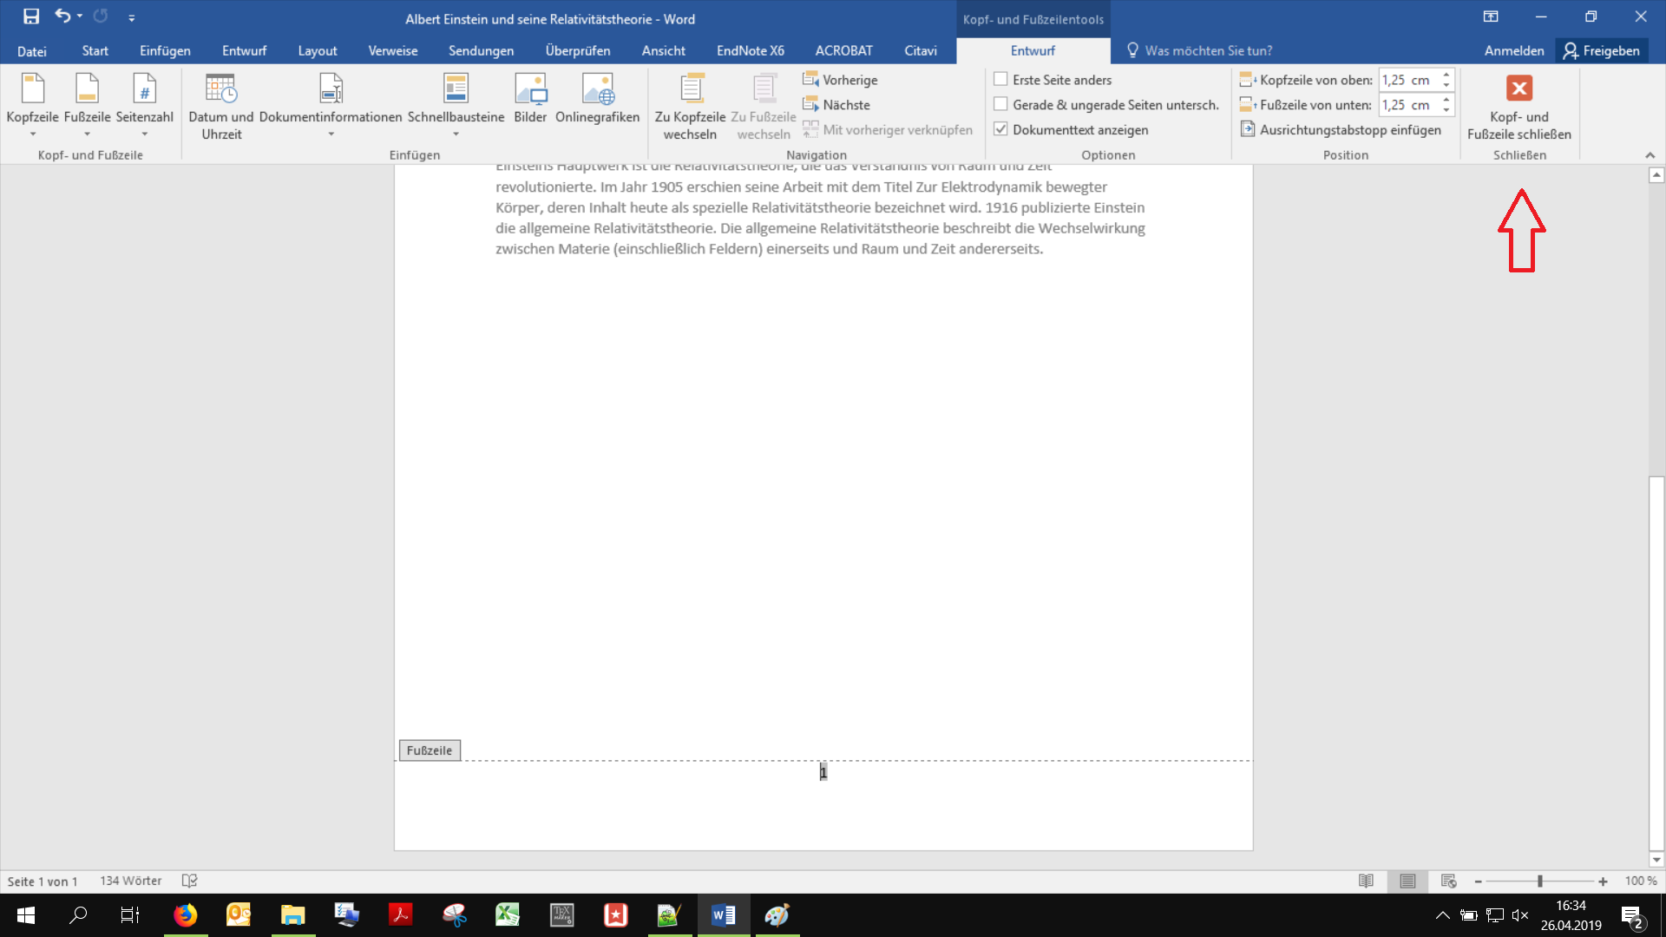Screen dimensions: 1666x937
Task: Enable Erste Seite anders checkbox
Action: pyautogui.click(x=1000, y=80)
